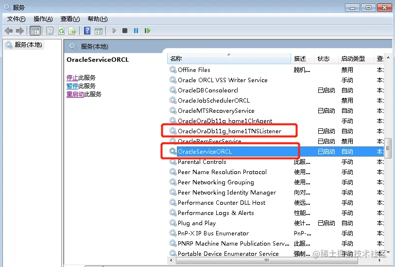Screen dimensions: 395x267
Task: Maximize the 服务 window
Action: pyautogui.click(x=368, y=8)
